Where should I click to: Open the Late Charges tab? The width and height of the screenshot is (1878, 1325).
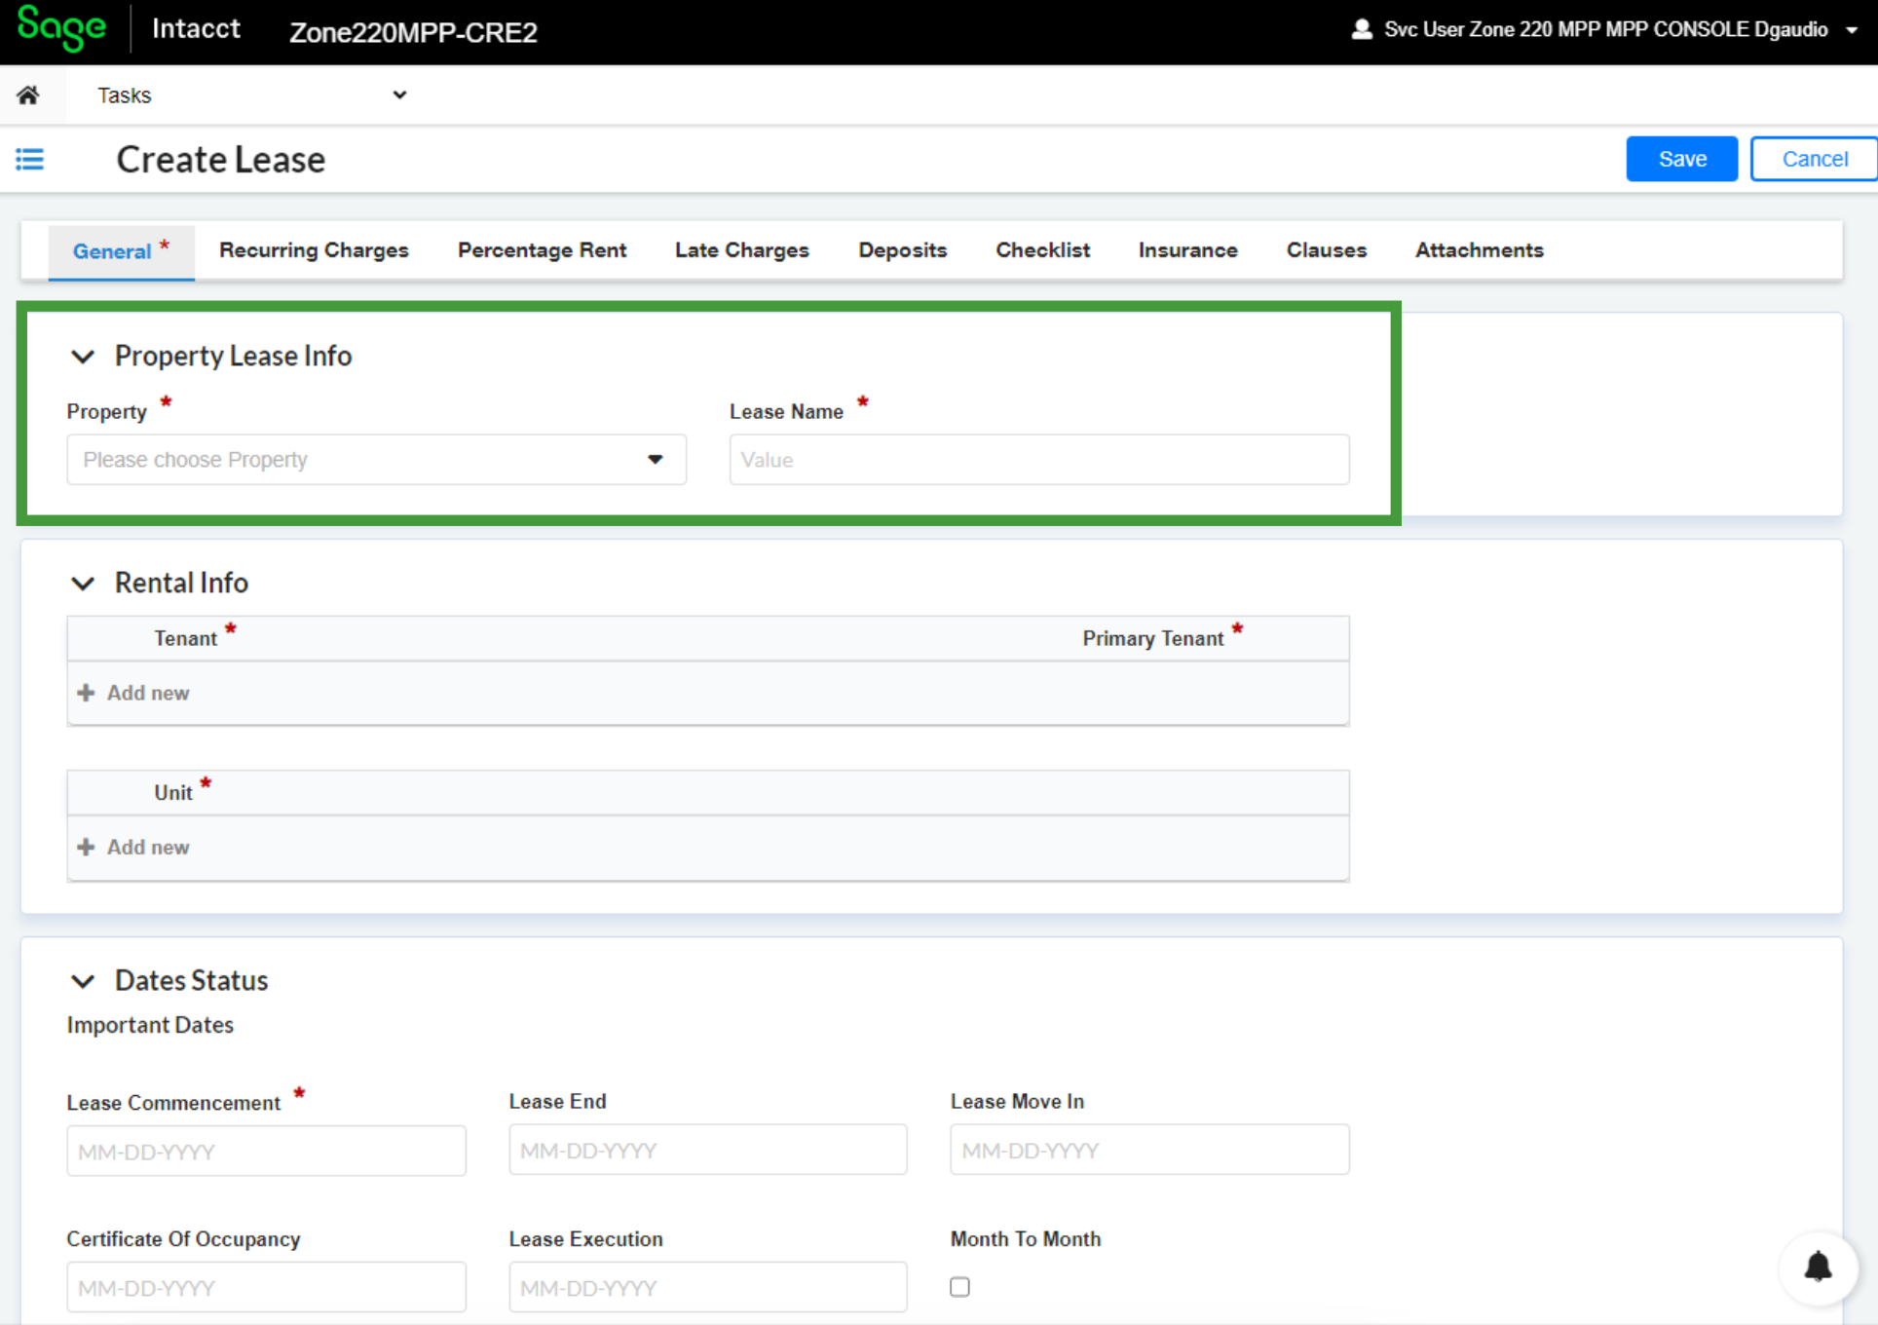(x=741, y=250)
